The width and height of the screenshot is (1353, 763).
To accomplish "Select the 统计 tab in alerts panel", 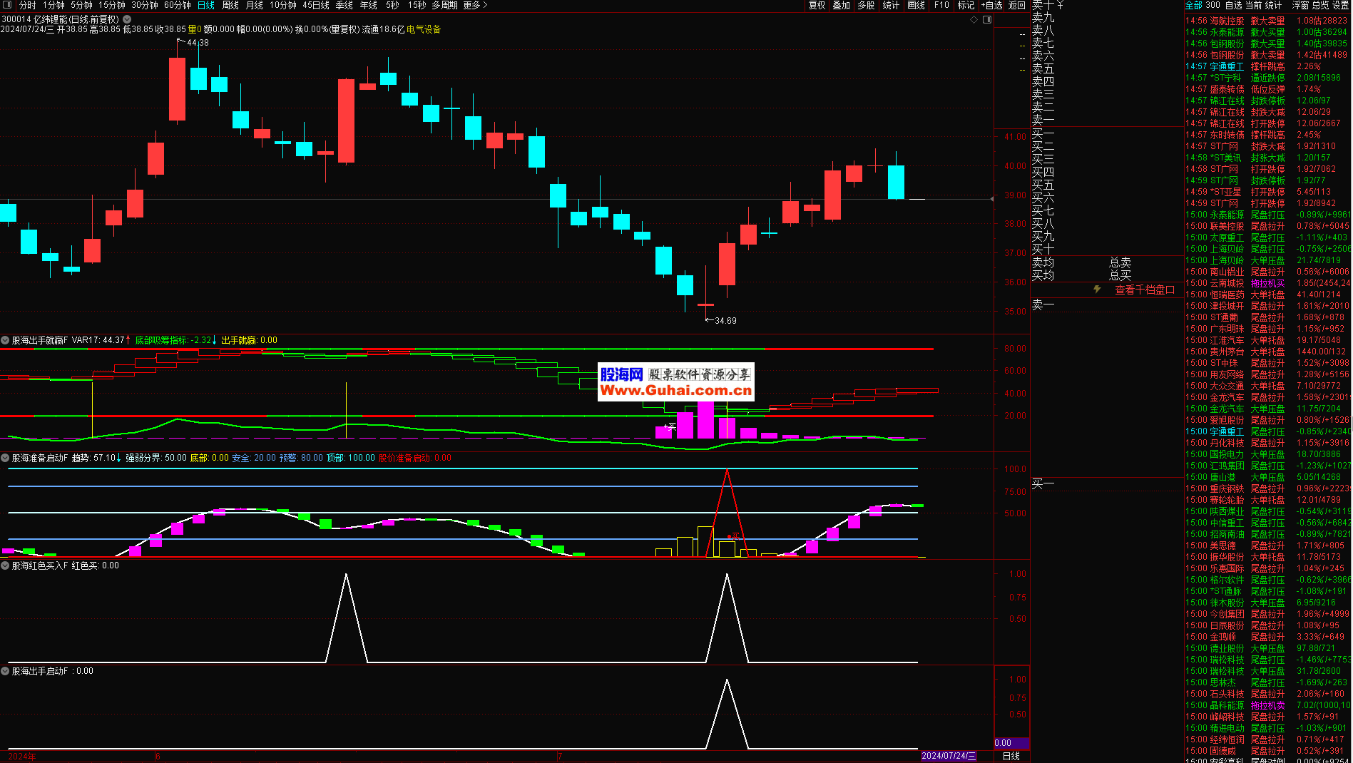I will (1273, 5).
